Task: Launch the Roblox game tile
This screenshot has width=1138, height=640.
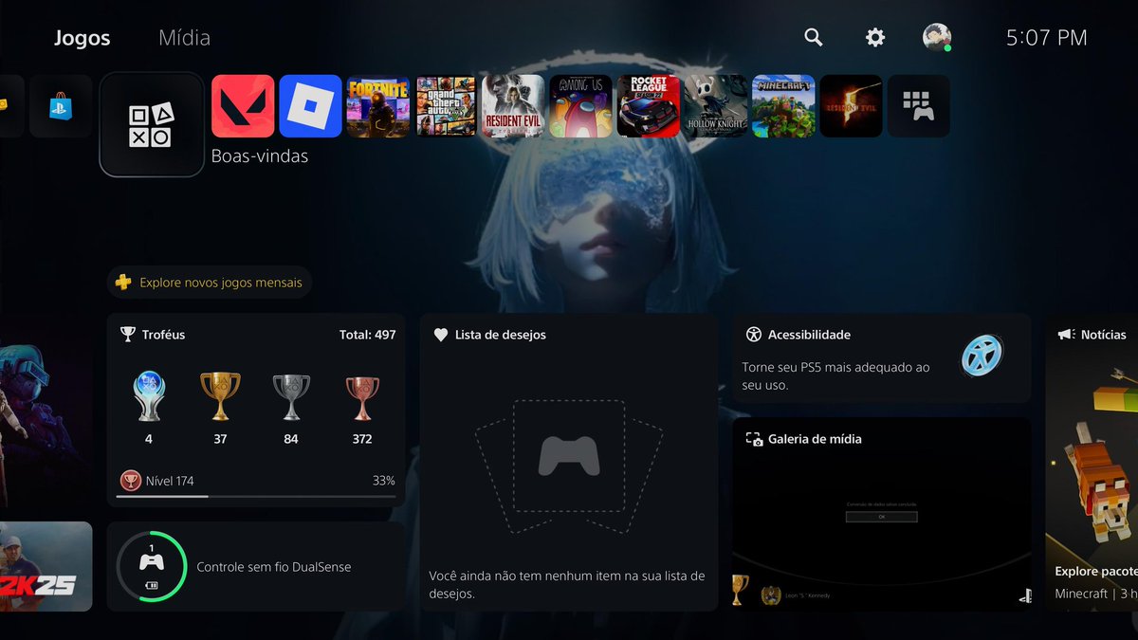Action: tap(310, 106)
